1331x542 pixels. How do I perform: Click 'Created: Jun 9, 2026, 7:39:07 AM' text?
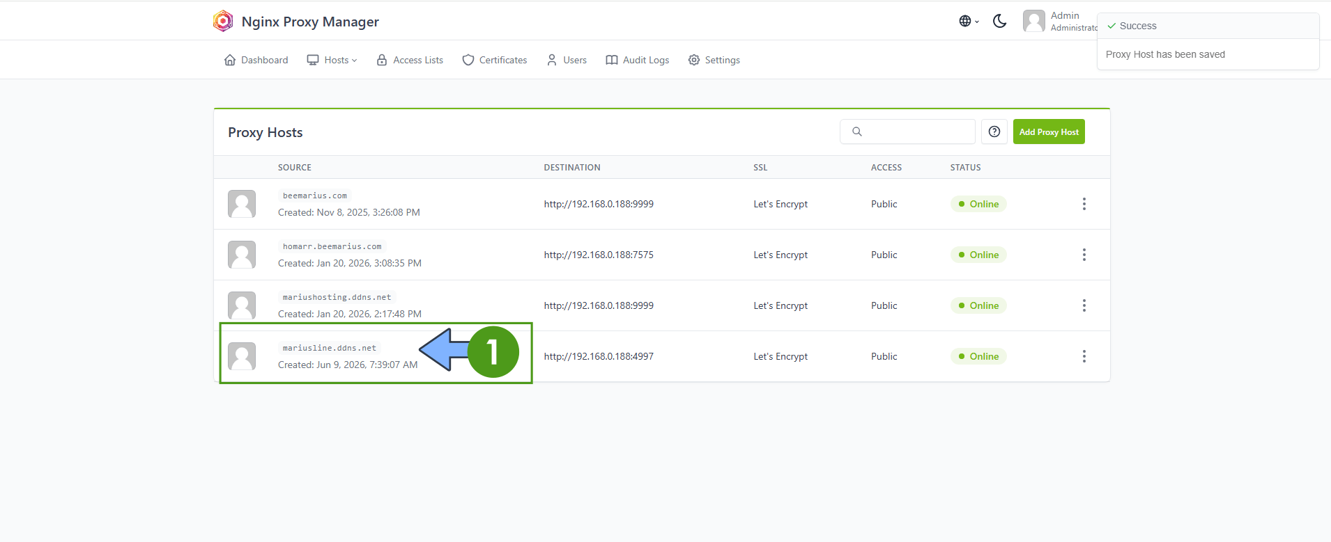[x=348, y=365]
